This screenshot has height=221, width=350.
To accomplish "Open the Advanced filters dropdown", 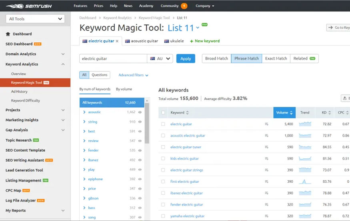I will 133,75.
